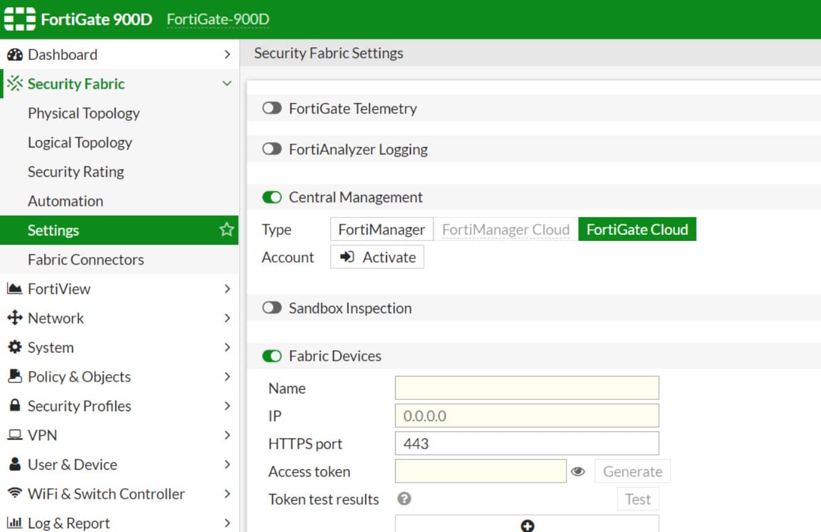The width and height of the screenshot is (821, 532).
Task: Click the Token test results help icon
Action: tap(404, 499)
